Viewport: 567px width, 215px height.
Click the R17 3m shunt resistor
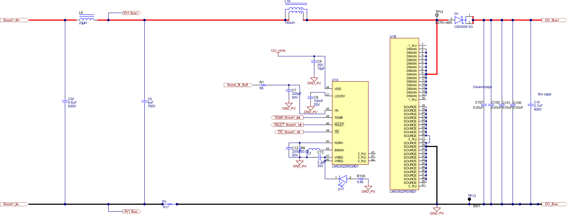point(170,204)
